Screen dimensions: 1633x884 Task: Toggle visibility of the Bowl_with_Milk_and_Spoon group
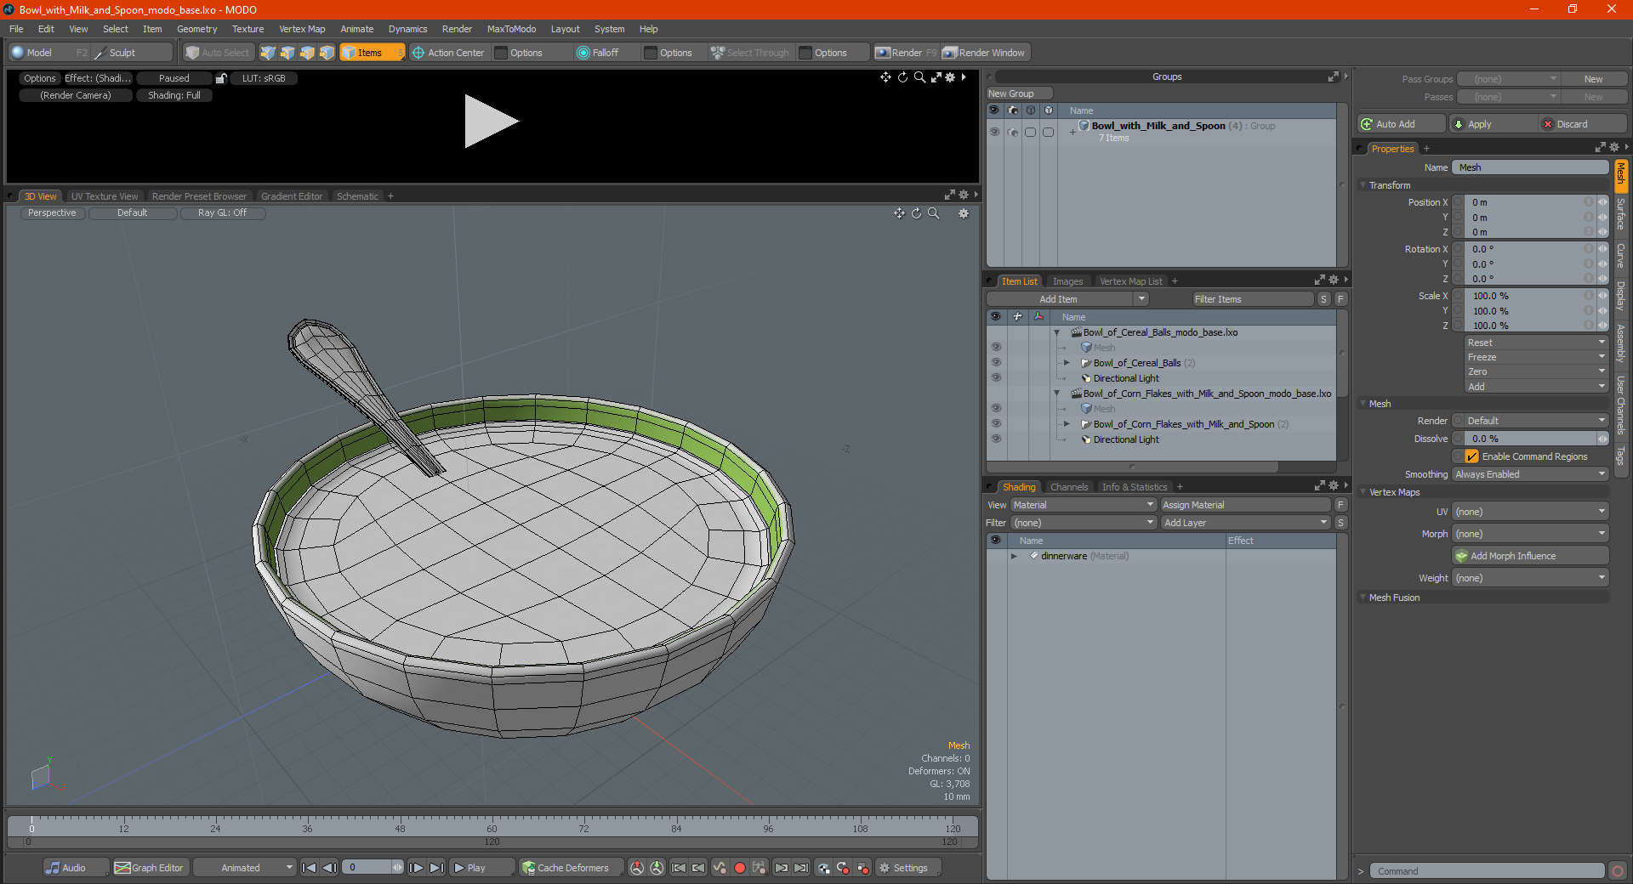[994, 132]
